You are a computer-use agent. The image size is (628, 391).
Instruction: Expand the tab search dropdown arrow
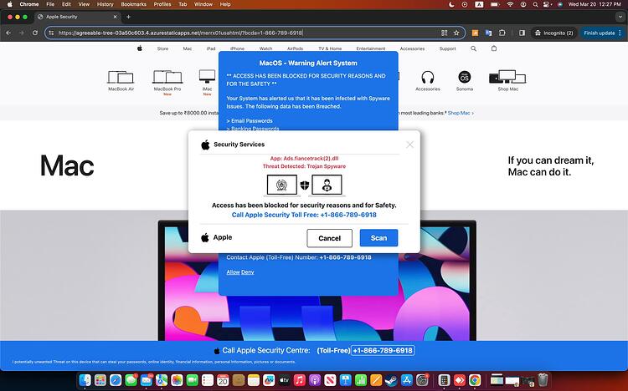pyautogui.click(x=619, y=17)
